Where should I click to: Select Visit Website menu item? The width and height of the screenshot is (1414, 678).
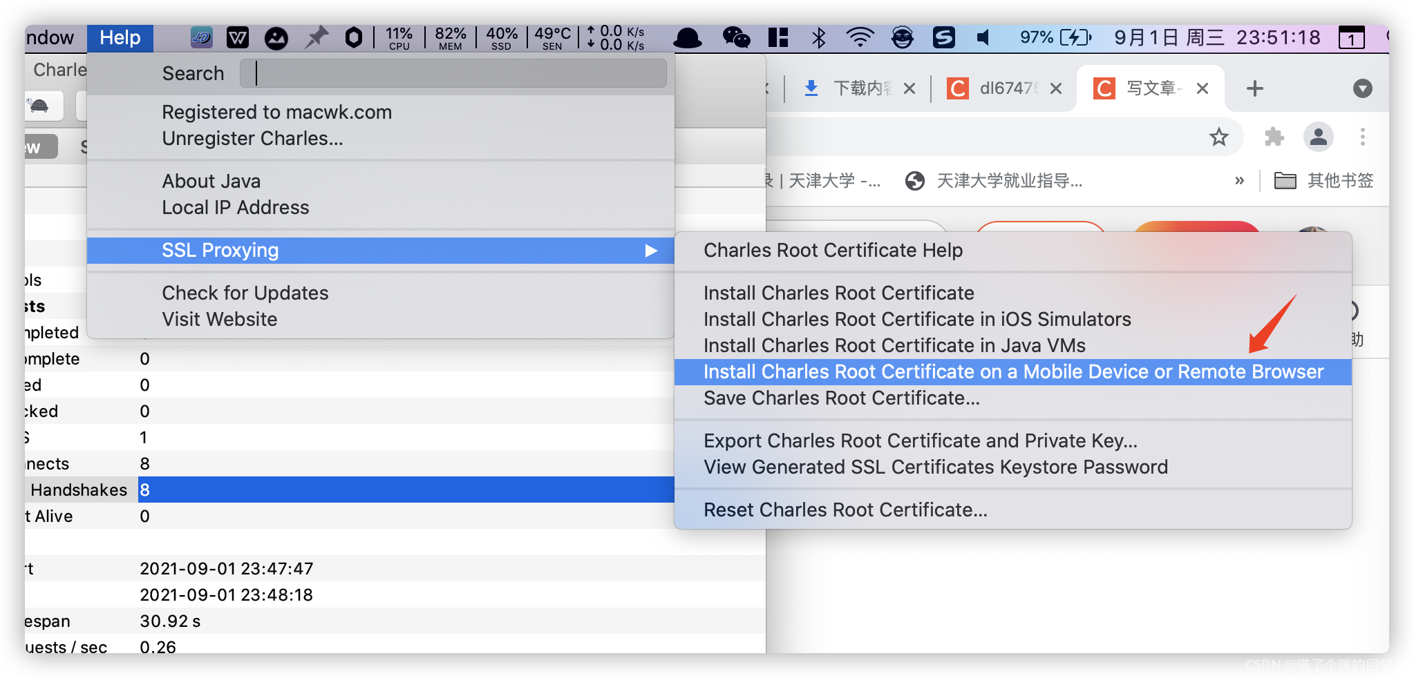click(x=219, y=319)
